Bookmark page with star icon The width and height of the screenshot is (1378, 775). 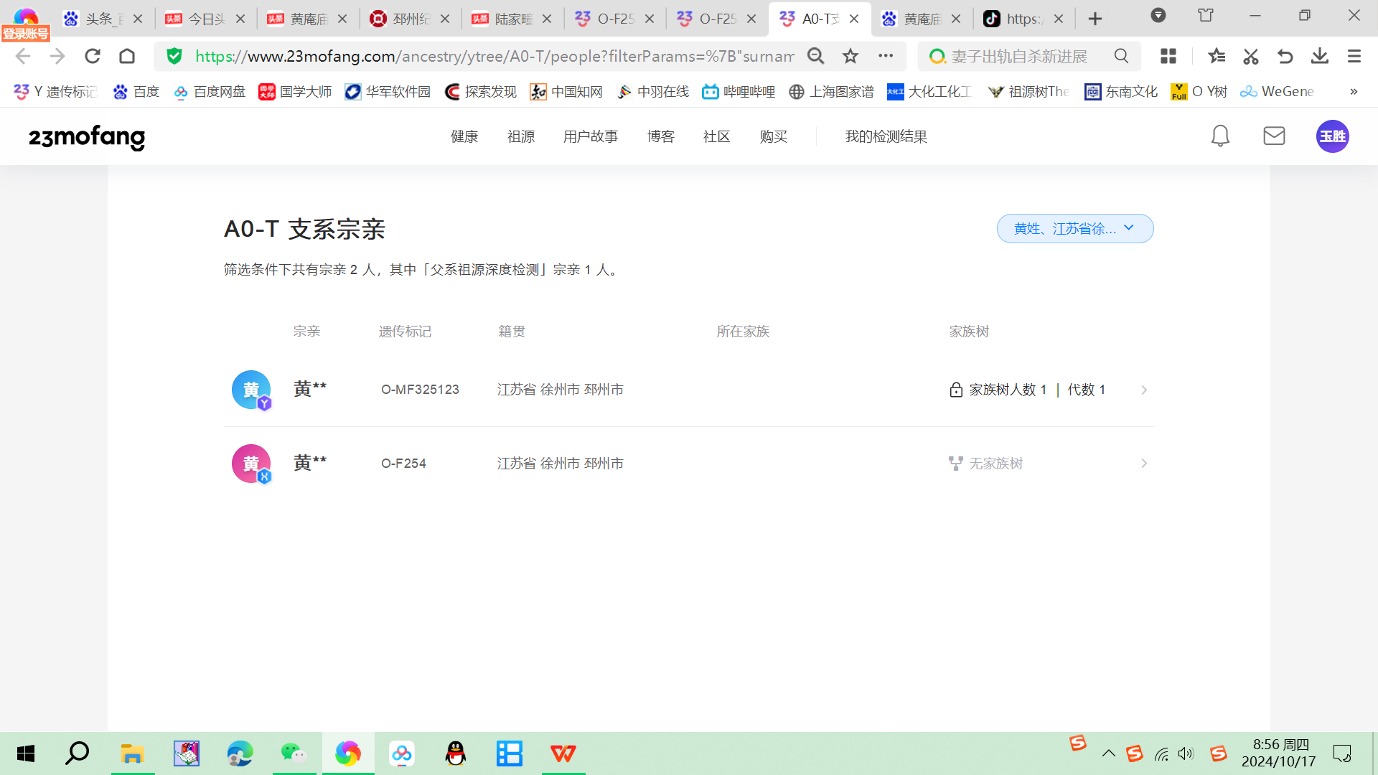point(850,56)
